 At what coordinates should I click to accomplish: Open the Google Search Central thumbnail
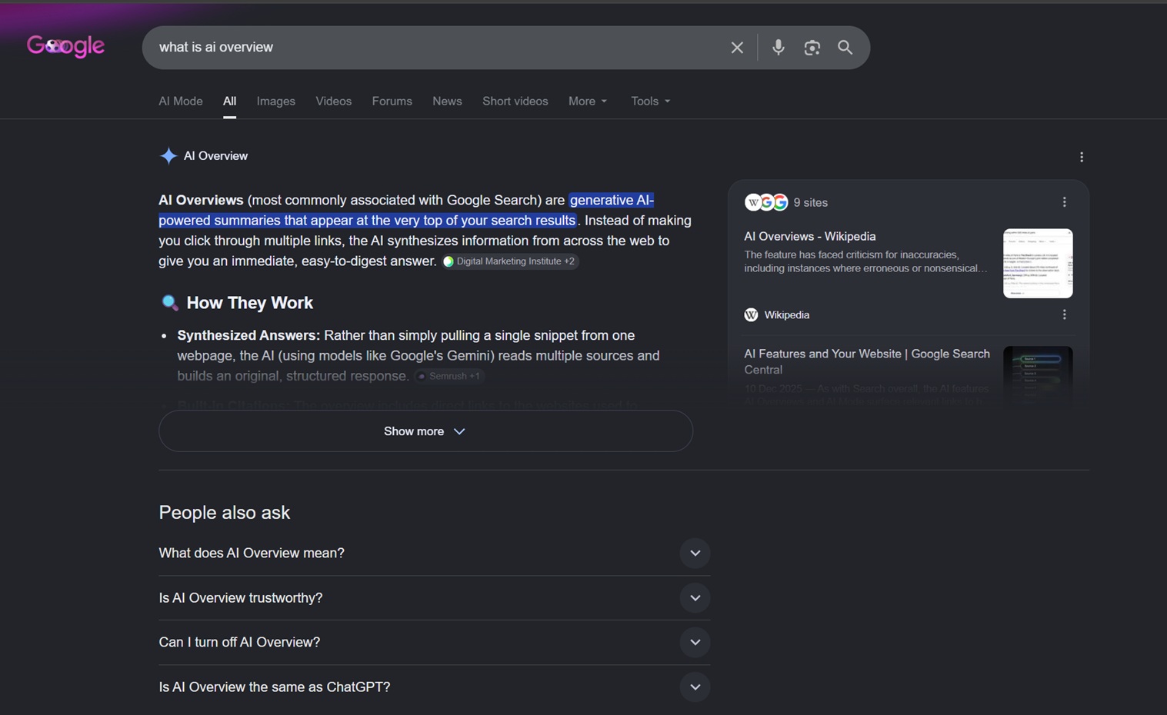(x=1038, y=376)
